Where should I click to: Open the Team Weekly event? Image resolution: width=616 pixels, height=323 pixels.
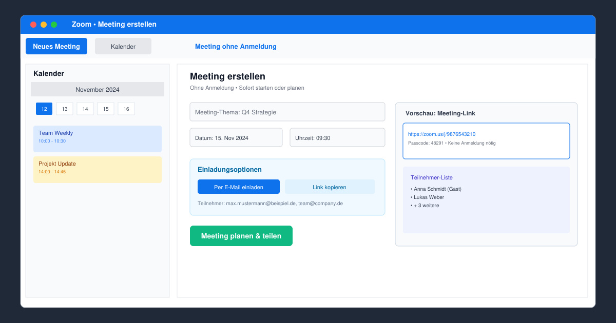tap(98, 139)
